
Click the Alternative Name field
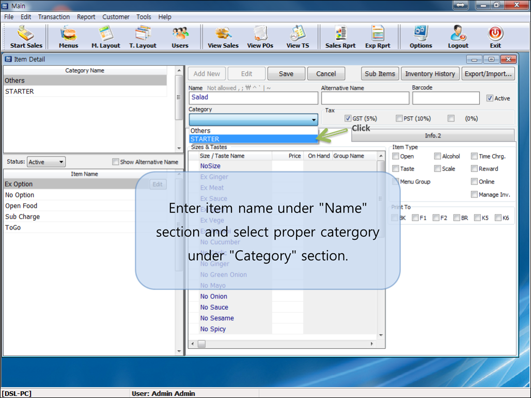point(365,98)
